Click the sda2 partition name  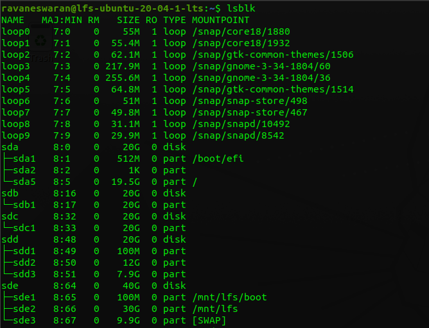coord(24,171)
